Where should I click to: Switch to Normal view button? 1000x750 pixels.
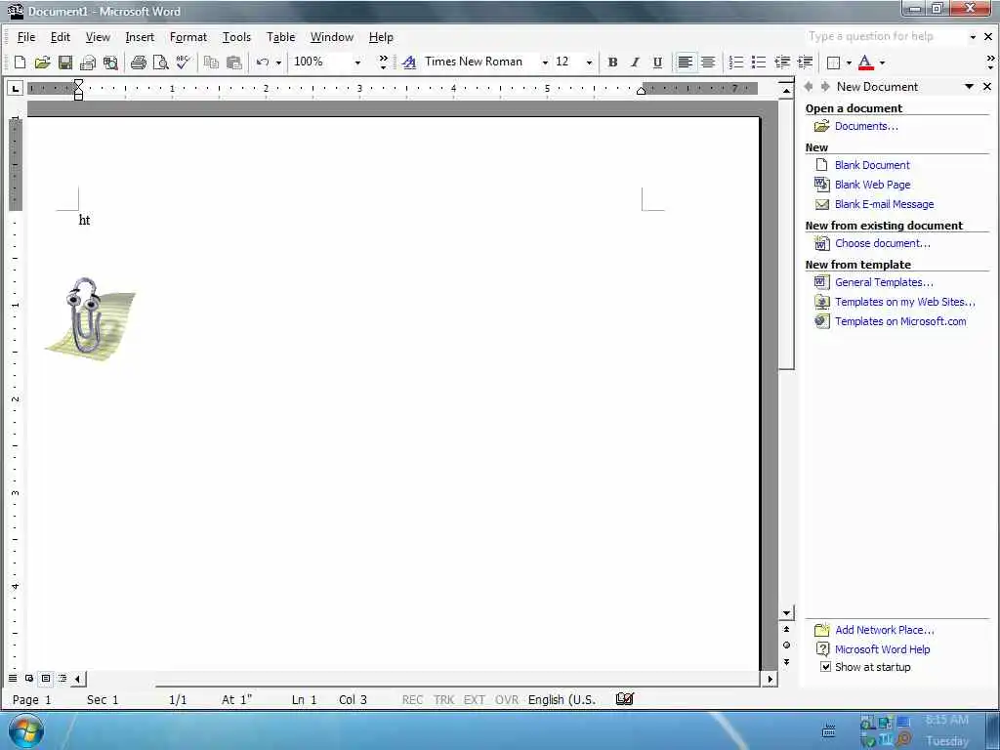tap(13, 679)
